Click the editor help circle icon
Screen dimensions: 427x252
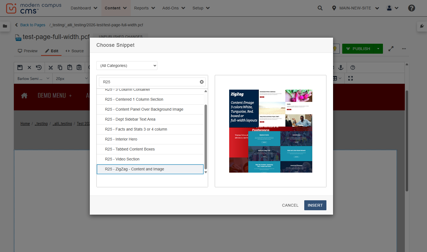(x=353, y=67)
